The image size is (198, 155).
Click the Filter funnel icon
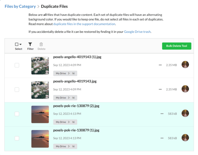click(x=30, y=44)
